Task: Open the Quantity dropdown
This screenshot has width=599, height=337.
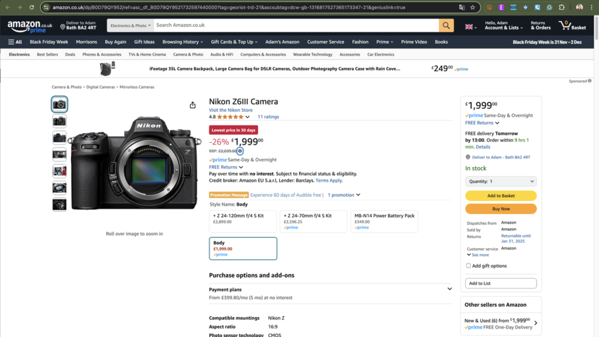Action: coord(501,181)
